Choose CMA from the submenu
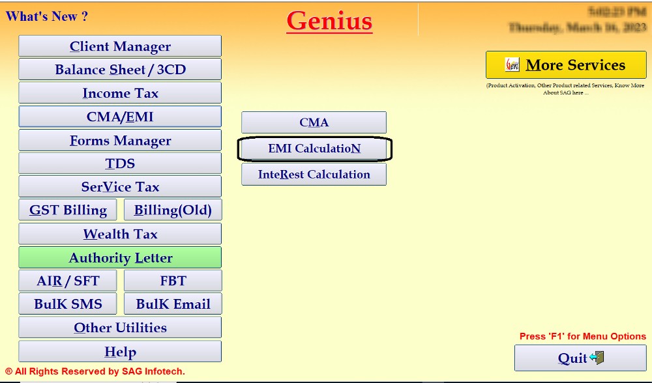Viewport: 652px width, 383px height. click(x=314, y=122)
